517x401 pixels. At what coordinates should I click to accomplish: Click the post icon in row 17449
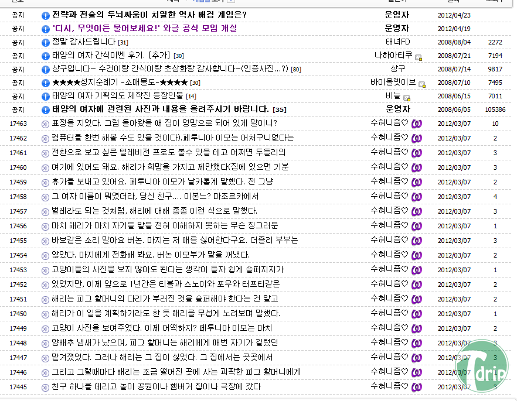[45, 329]
